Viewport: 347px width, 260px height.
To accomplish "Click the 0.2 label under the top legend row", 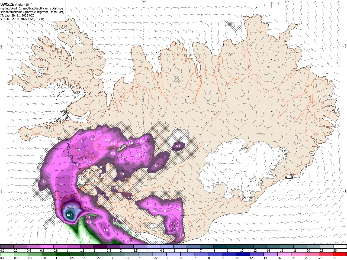I will coord(2,251).
